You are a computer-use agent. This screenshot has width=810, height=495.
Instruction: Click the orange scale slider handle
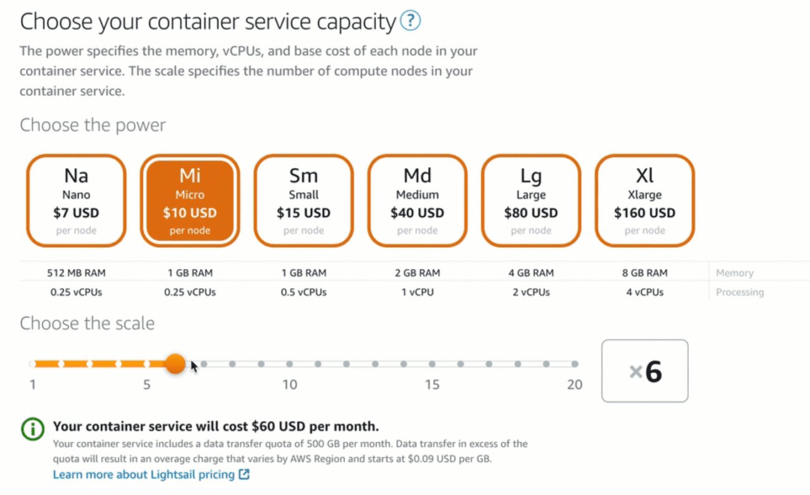point(176,364)
